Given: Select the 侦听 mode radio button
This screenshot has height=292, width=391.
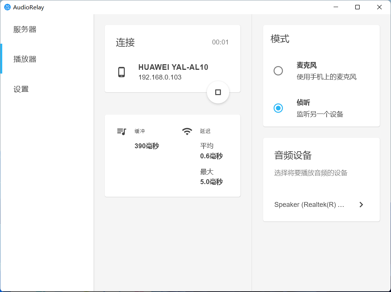Looking at the screenshot, I should [x=278, y=108].
